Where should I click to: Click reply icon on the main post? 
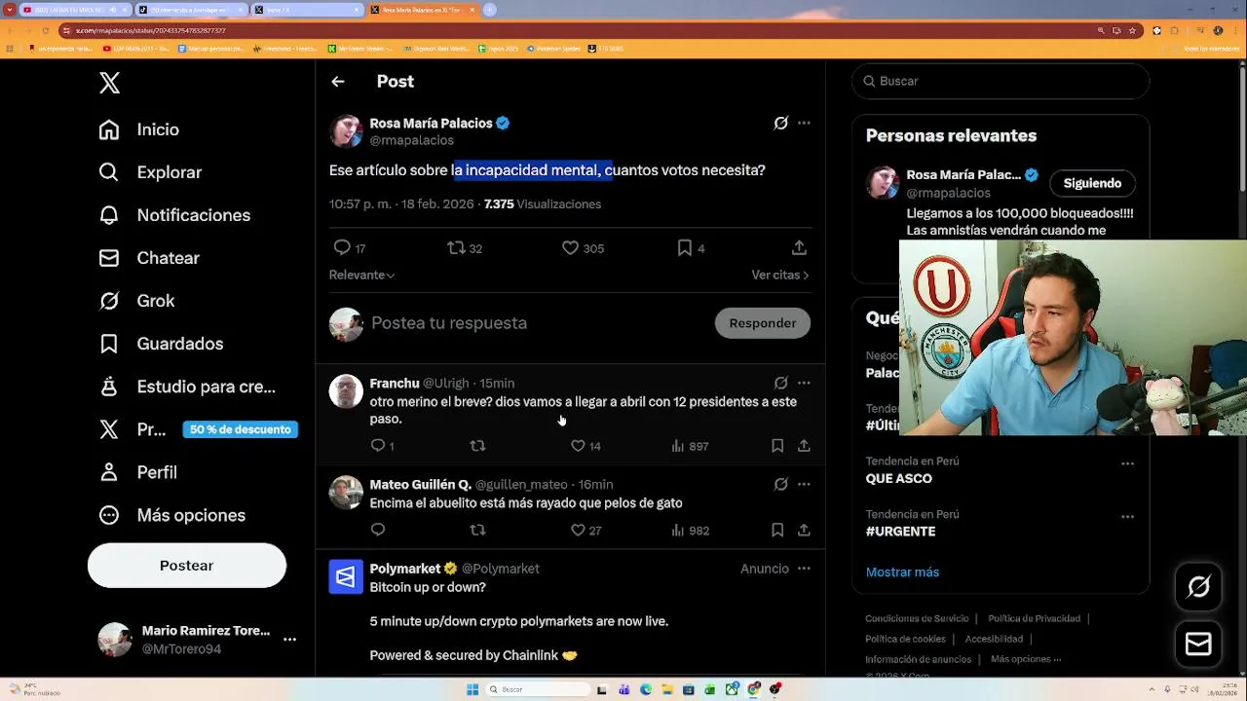pyautogui.click(x=342, y=248)
